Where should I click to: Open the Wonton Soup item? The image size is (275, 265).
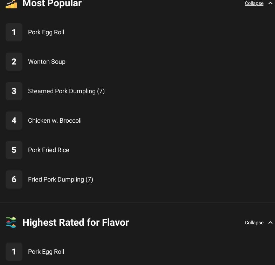coord(47,62)
